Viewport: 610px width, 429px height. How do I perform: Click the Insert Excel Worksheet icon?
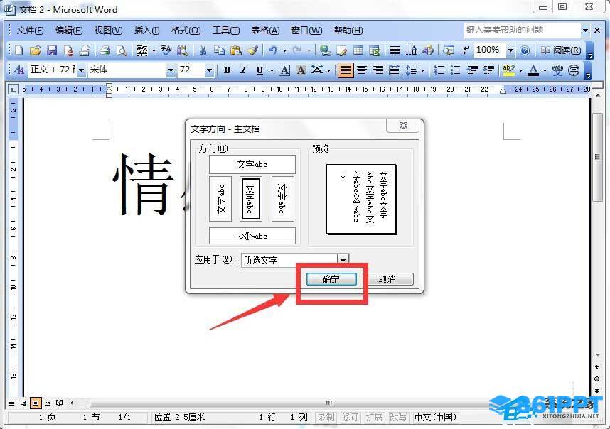(375, 50)
